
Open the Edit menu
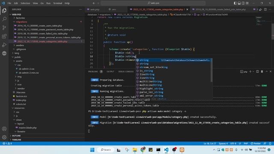(x=16, y=3)
